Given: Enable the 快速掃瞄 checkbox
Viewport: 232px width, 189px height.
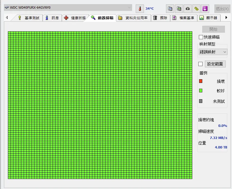Looking at the screenshot, I should click(x=201, y=37).
